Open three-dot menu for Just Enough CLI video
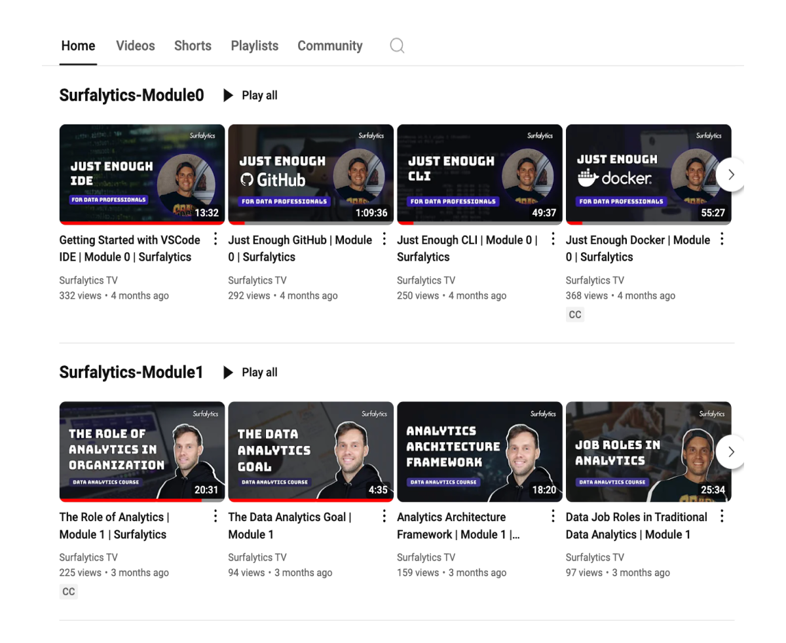The image size is (786, 643). coord(553,240)
